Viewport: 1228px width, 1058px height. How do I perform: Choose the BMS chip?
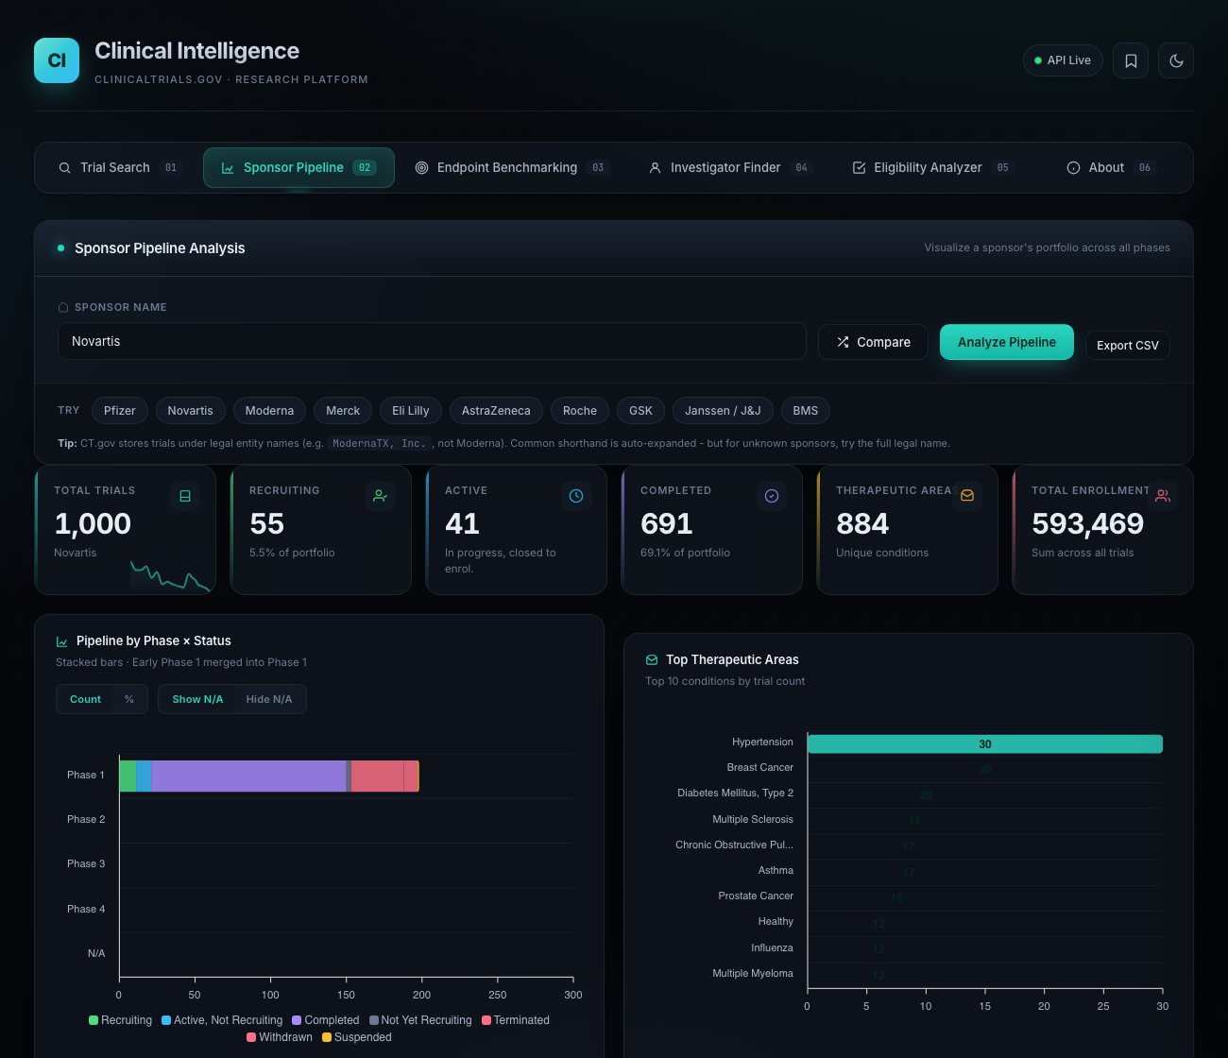click(806, 411)
